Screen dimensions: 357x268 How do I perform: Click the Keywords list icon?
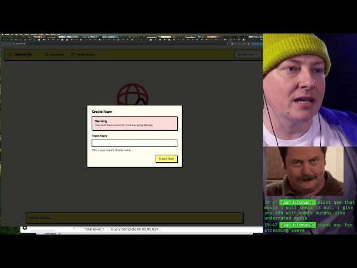46,55
